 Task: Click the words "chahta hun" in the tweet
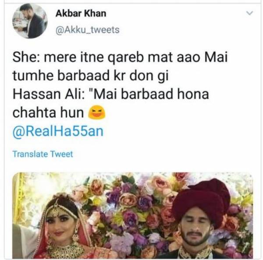[48, 113]
